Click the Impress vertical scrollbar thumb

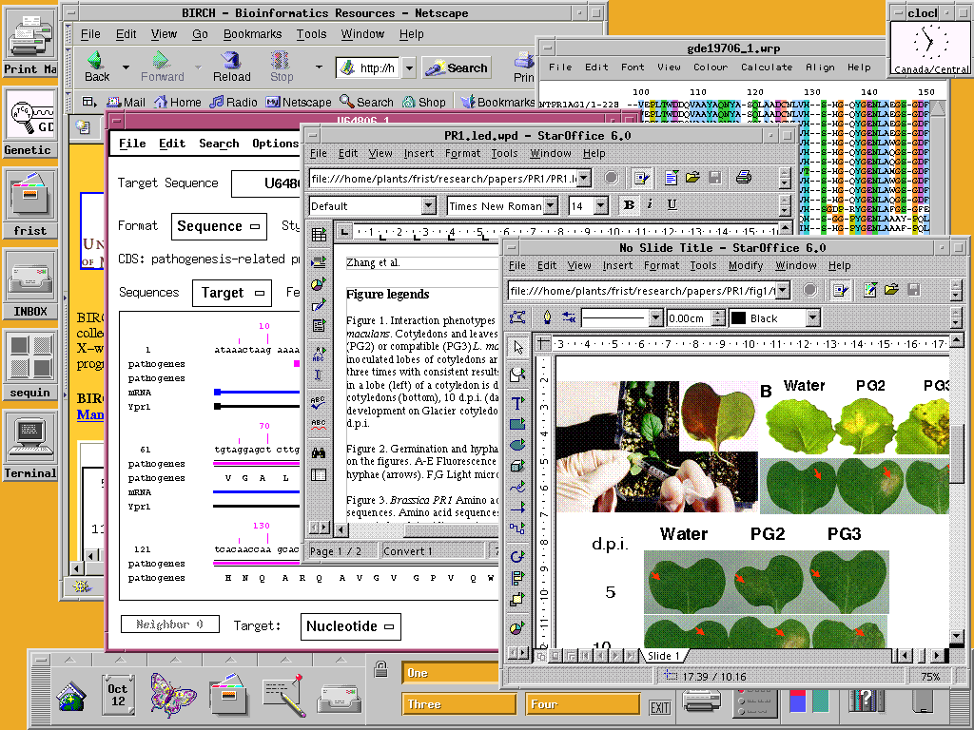tap(957, 453)
